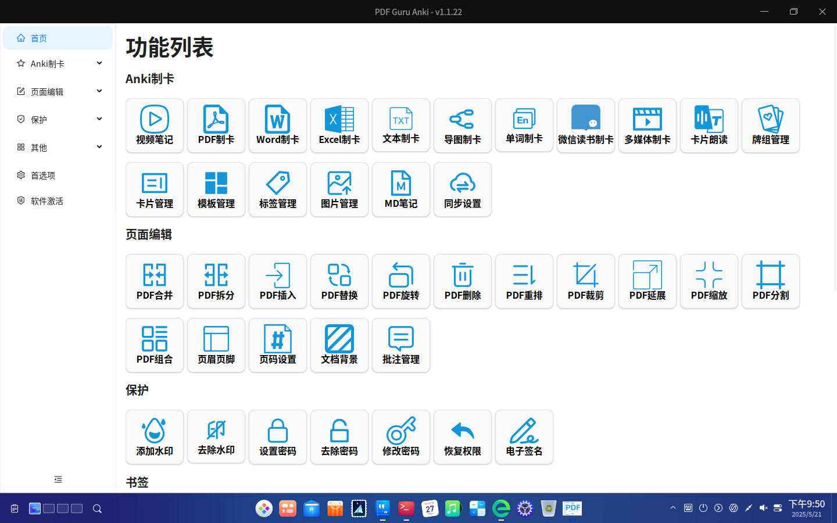The height and width of the screenshot is (523, 837).
Task: Show hidden tray icons with the arrow
Action: pyautogui.click(x=673, y=508)
